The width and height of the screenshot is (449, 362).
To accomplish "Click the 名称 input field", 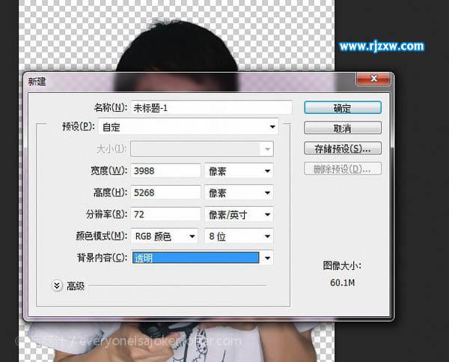I will pyautogui.click(x=211, y=108).
